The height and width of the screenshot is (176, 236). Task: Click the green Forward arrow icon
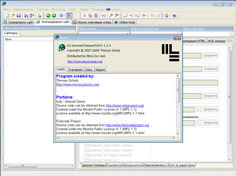point(54,16)
